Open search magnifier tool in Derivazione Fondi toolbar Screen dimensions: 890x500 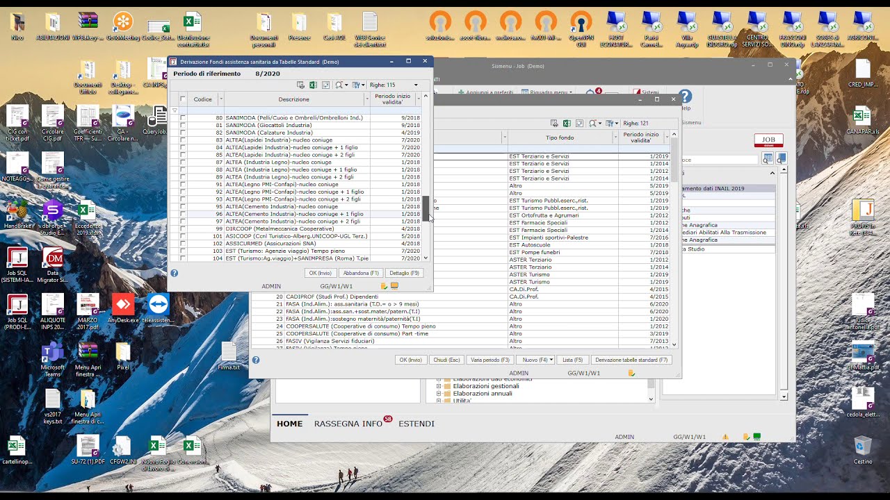pyautogui.click(x=339, y=85)
